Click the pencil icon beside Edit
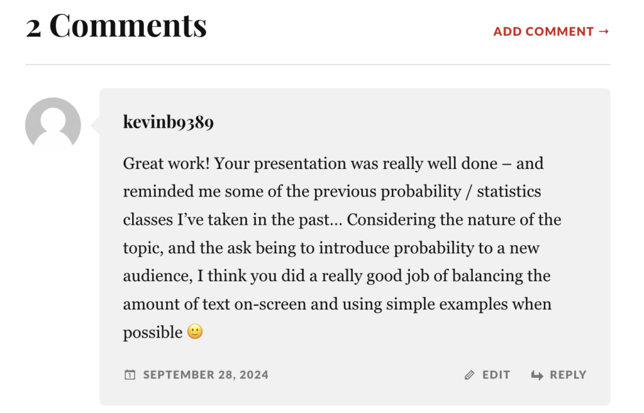The image size is (644, 413). coord(469,375)
